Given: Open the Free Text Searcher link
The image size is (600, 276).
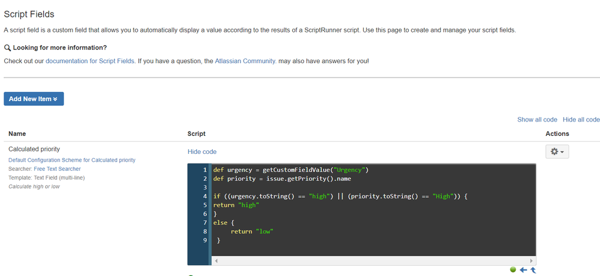Looking at the screenshot, I should coord(57,169).
